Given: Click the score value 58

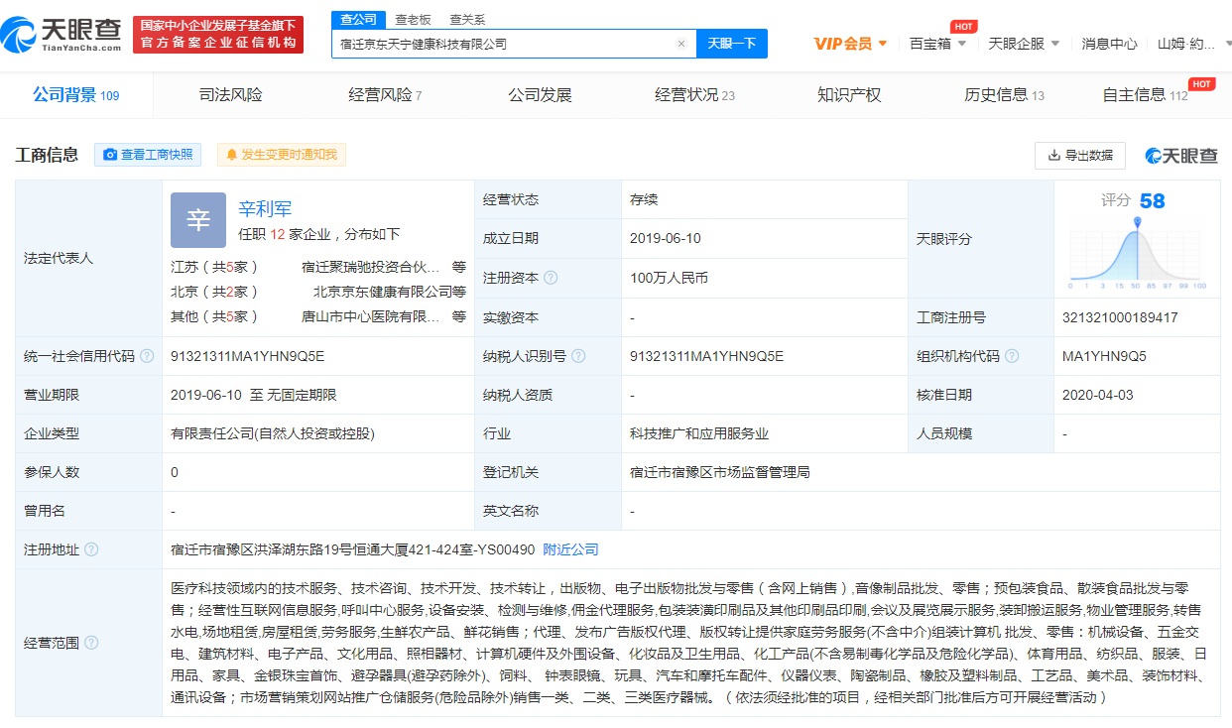Looking at the screenshot, I should (x=1153, y=201).
